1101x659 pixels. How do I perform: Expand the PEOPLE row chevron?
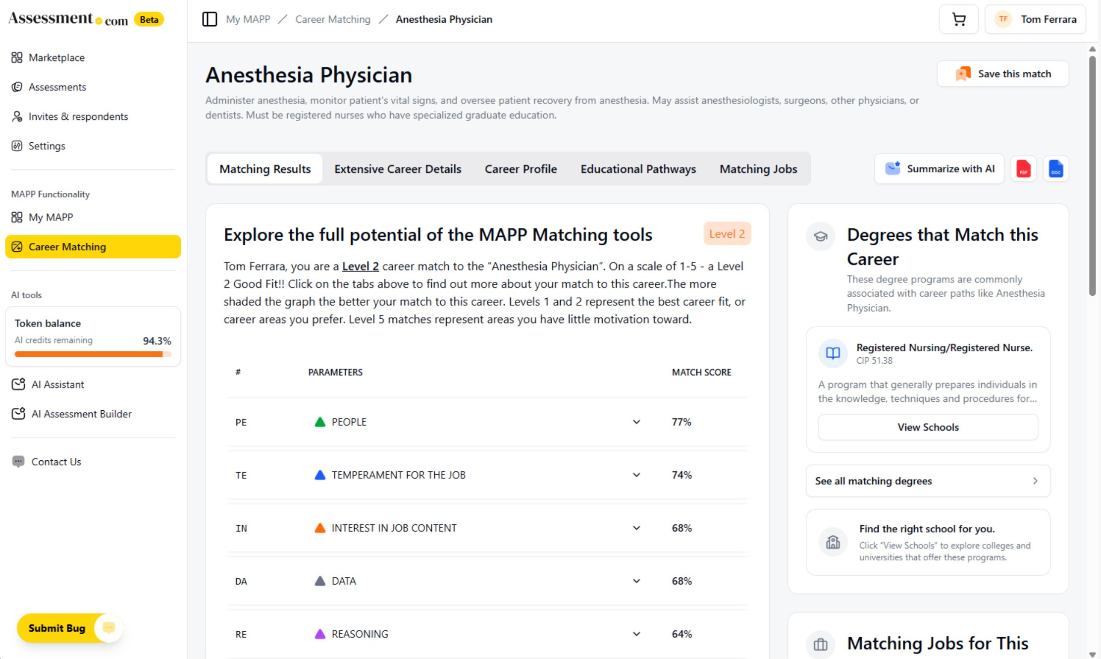point(636,422)
